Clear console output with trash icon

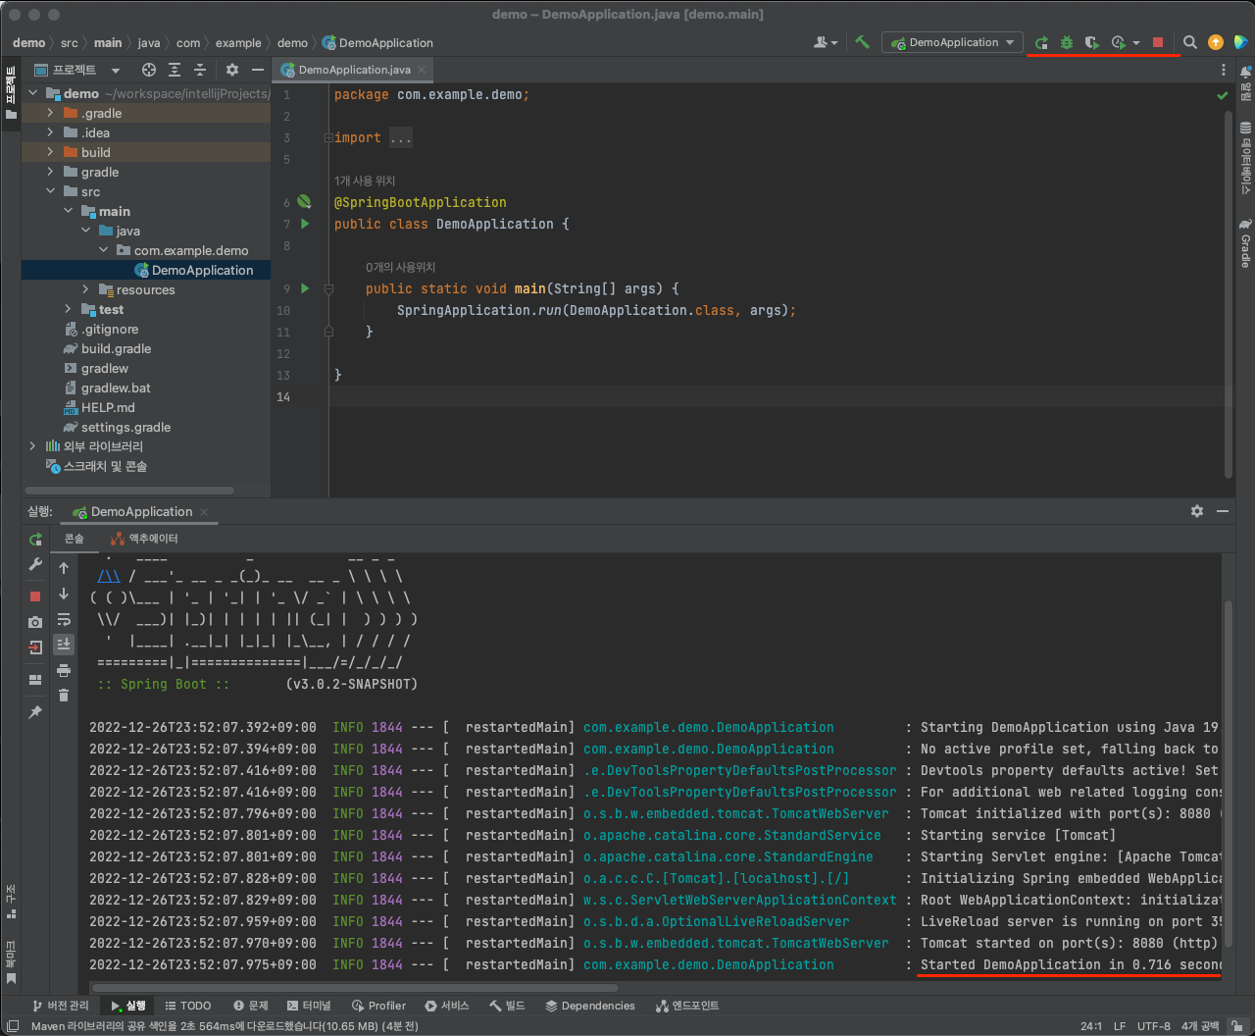click(64, 694)
